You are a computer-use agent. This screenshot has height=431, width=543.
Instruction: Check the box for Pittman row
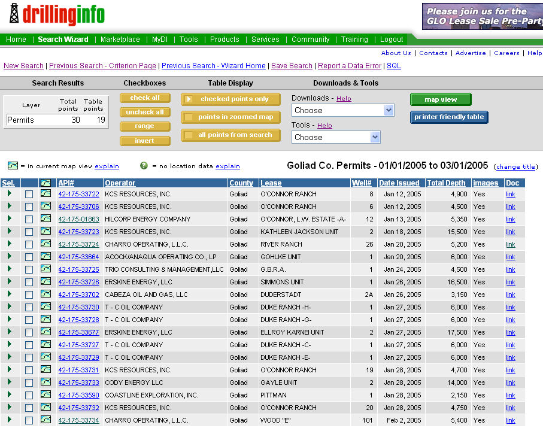coord(29,395)
